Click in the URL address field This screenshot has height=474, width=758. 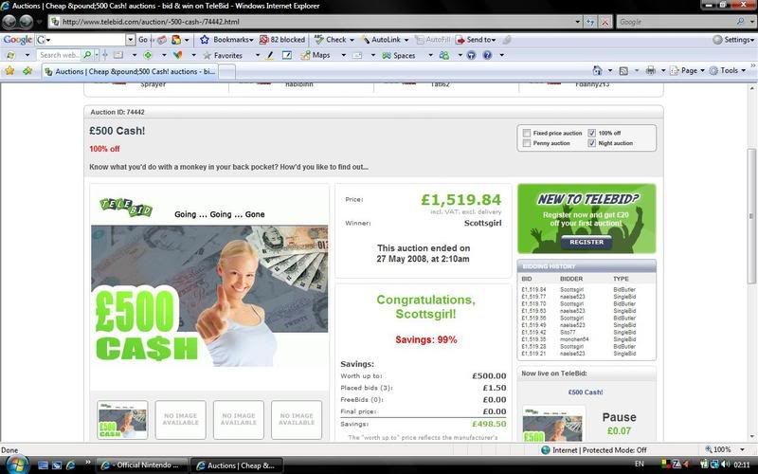[315, 22]
